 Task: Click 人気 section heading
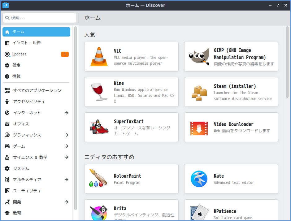(x=90, y=35)
